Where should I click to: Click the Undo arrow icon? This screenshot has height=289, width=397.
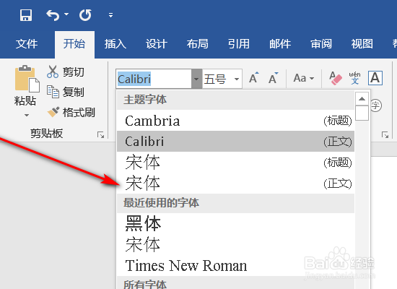pos(53,15)
